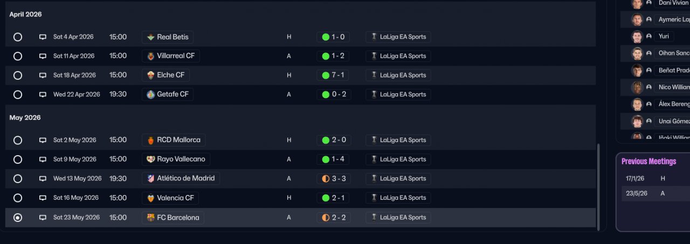Select the radio button for Wed 13 May 2026
Viewport: 690px width, 244px height.
tap(18, 178)
